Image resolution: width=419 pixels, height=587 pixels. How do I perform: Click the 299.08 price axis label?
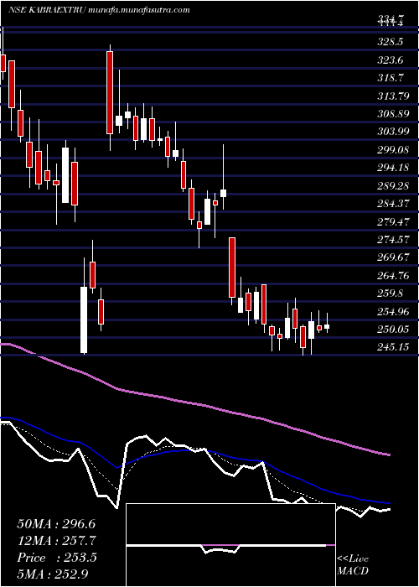pyautogui.click(x=393, y=150)
